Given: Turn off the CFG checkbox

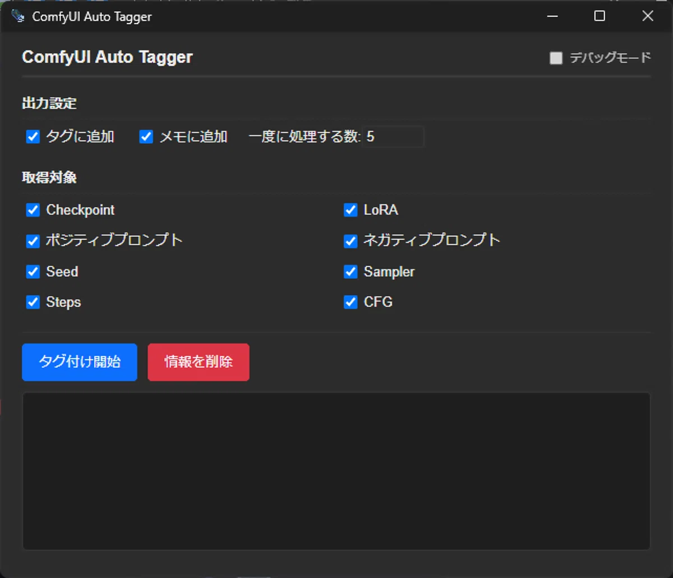Looking at the screenshot, I should click(x=351, y=302).
